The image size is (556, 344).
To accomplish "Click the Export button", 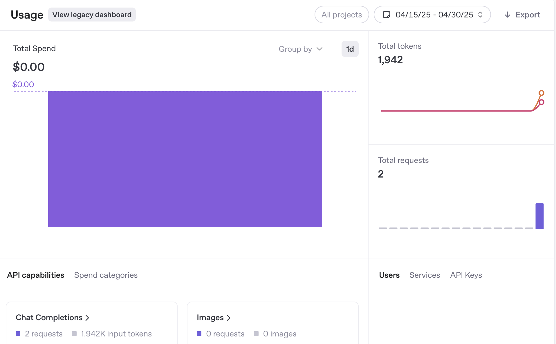I will (x=522, y=15).
